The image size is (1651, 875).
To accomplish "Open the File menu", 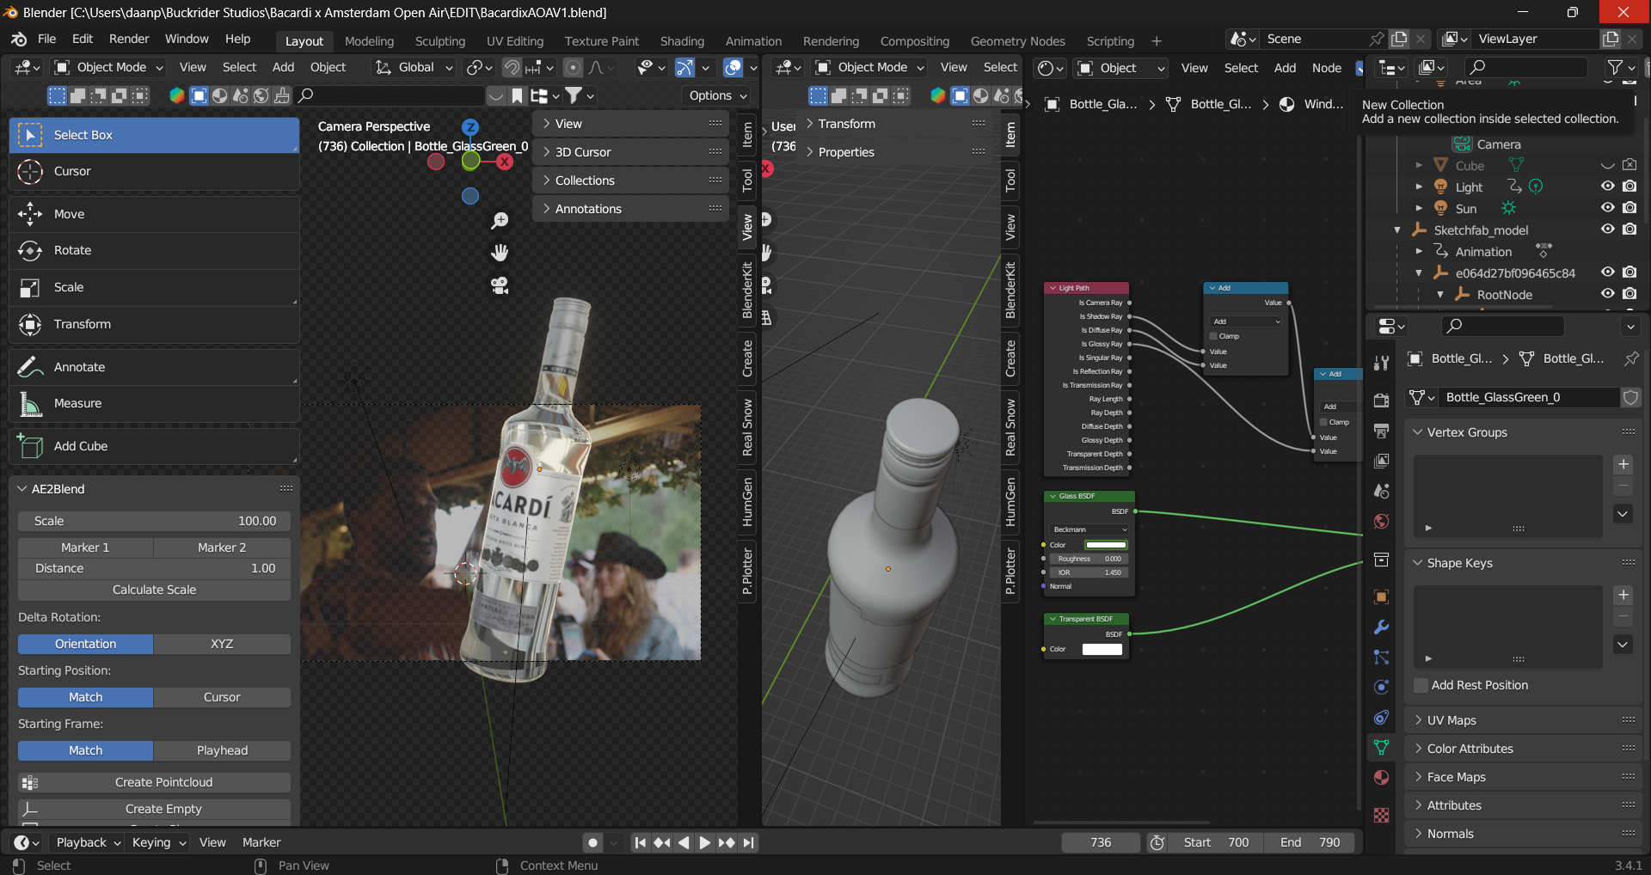I will click(47, 39).
